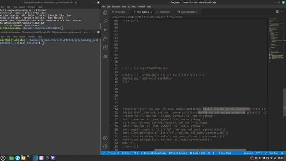Open the VS Code Go menu
This screenshot has width=286, height=161.
(x=129, y=7)
